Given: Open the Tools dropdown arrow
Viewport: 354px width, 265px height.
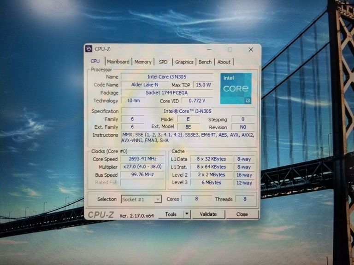Looking at the screenshot, I should click(x=187, y=214).
